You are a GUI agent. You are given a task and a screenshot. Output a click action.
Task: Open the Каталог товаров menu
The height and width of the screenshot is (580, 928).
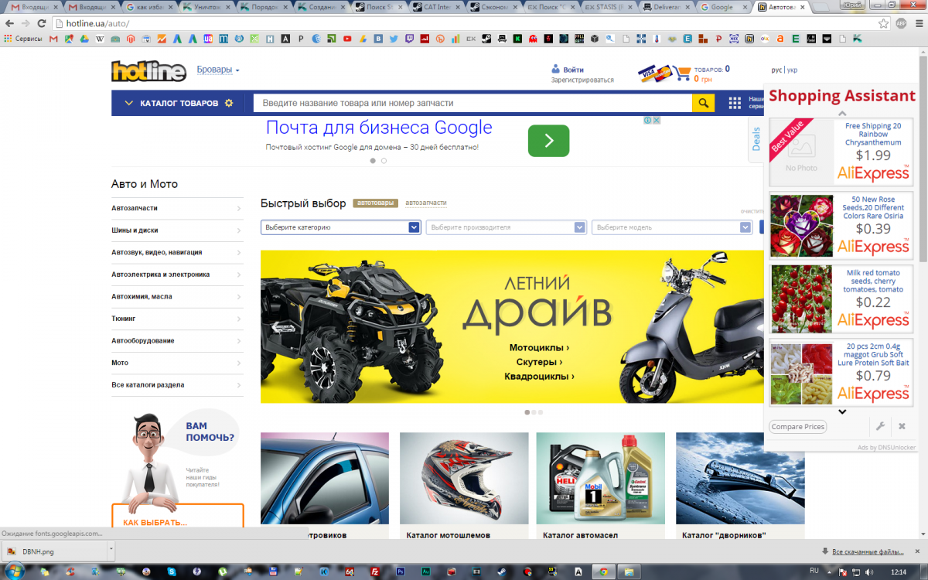(179, 103)
